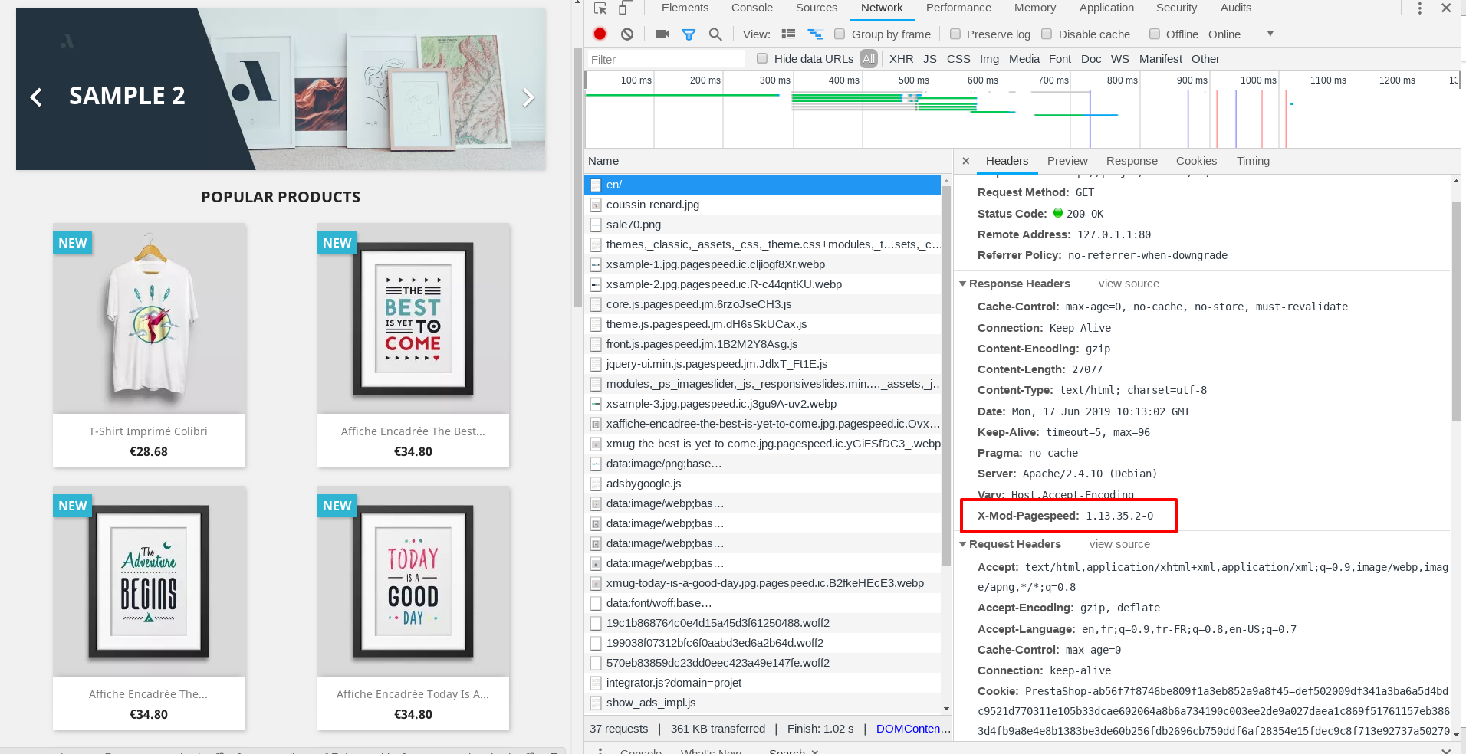View the Cookies detail tab
Viewport: 1466px width, 754px height.
coord(1196,161)
